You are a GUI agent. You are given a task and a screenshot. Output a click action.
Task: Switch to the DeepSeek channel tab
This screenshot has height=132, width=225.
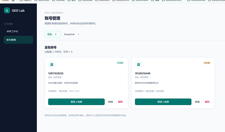pyautogui.click(x=72, y=34)
